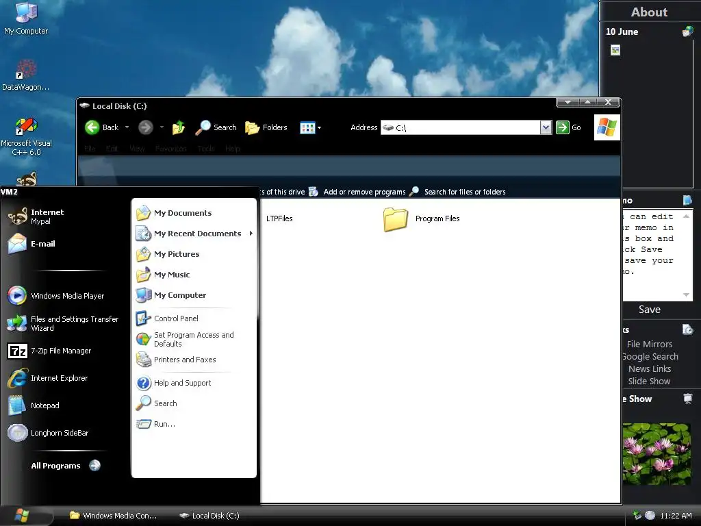
Task: Open the Program Files folder
Action: tap(422, 219)
